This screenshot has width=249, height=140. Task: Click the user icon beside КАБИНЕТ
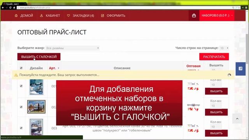tap(42, 16)
